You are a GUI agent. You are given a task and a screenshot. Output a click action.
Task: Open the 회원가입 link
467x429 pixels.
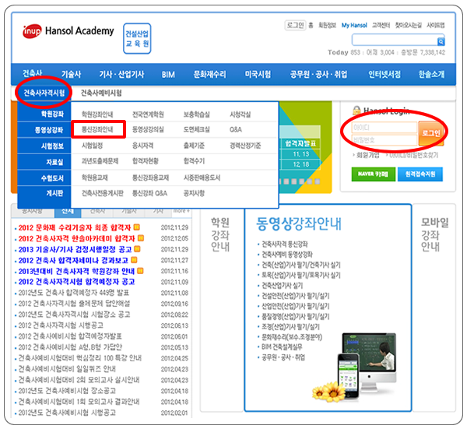[x=368, y=155]
